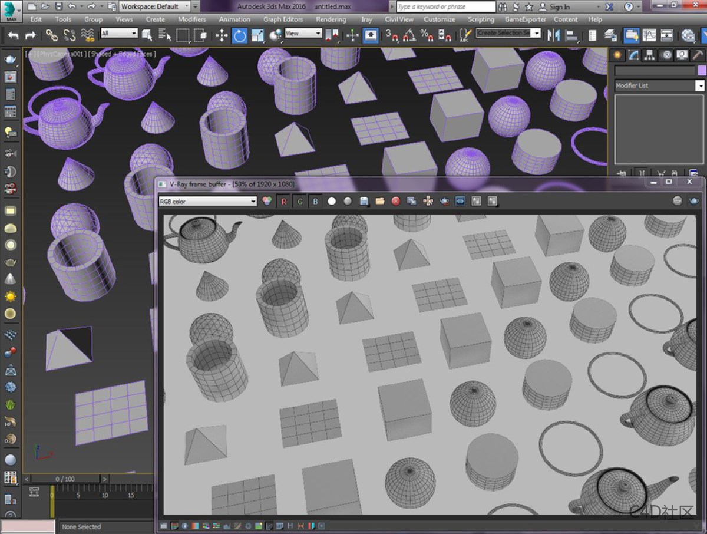Save the image from V-Ray frame buffer

(364, 202)
